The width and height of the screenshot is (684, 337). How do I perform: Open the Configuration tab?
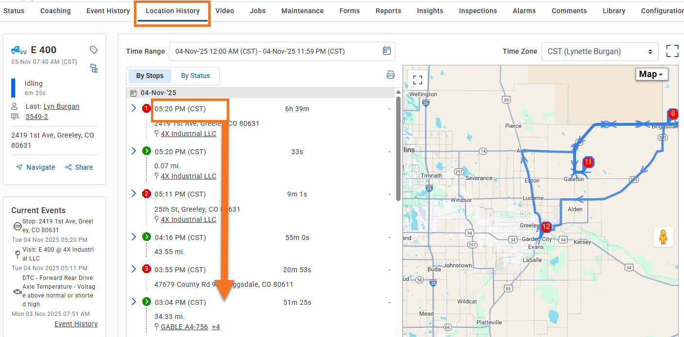click(x=662, y=11)
